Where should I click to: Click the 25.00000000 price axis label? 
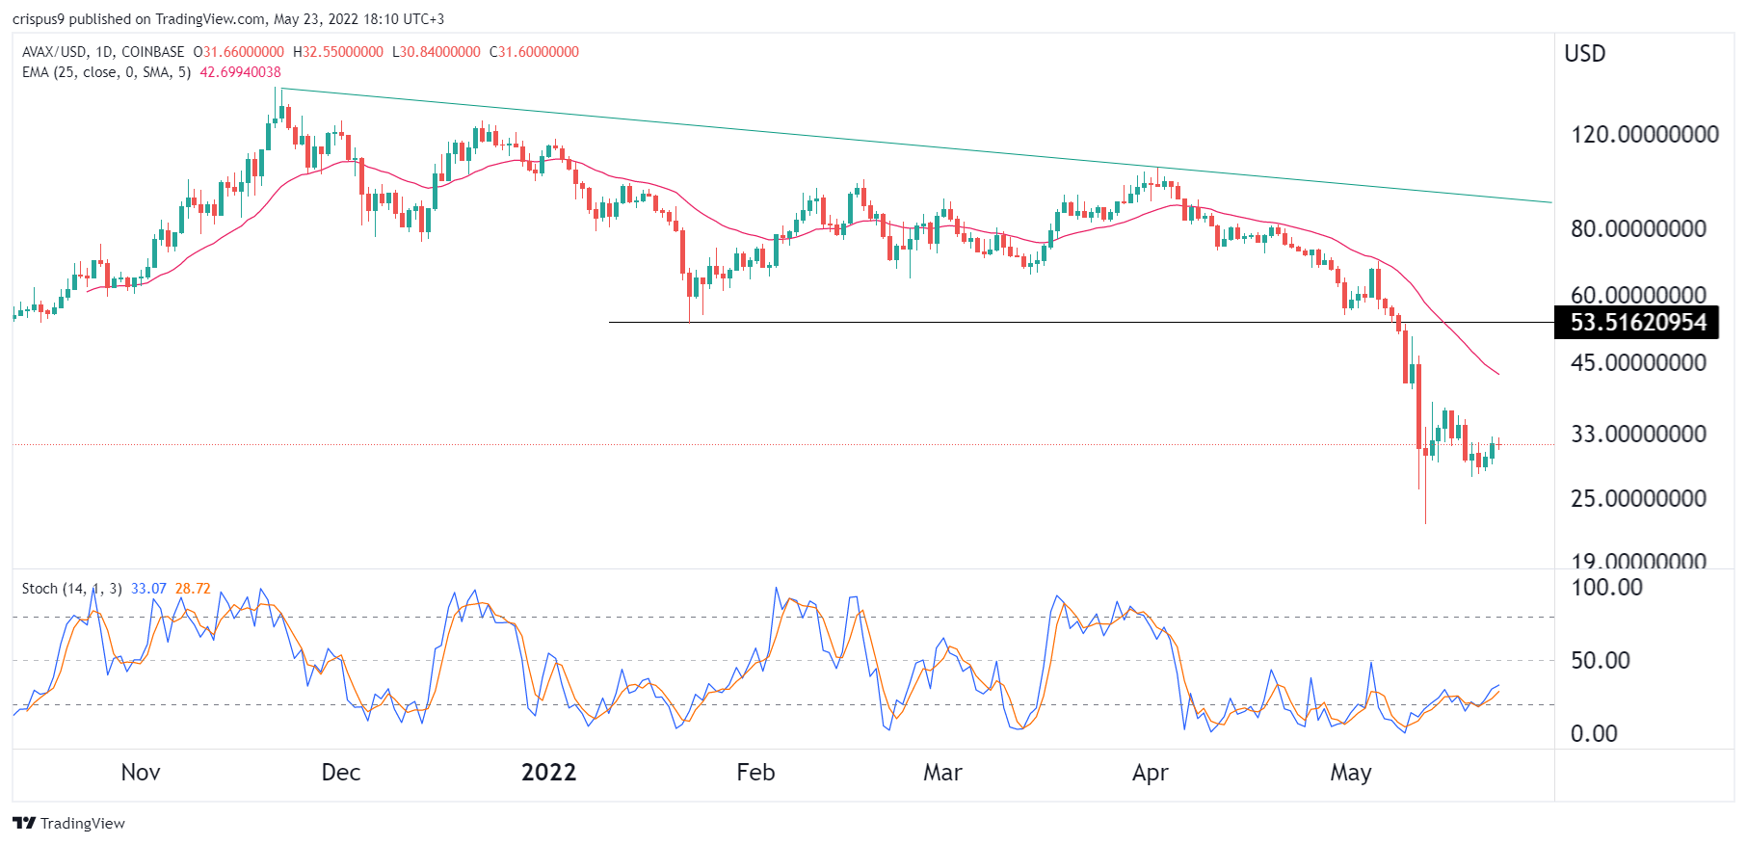click(1638, 498)
